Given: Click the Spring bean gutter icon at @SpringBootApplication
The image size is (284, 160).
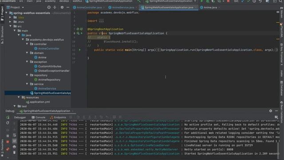Looking at the screenshot, I should coord(78,29).
